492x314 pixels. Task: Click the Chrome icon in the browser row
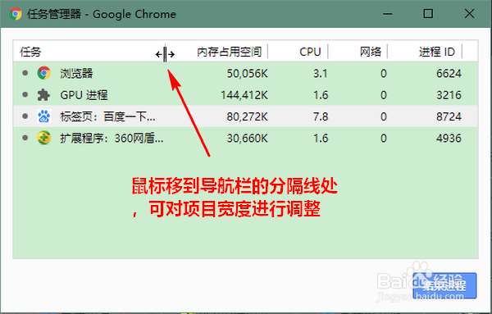44,73
